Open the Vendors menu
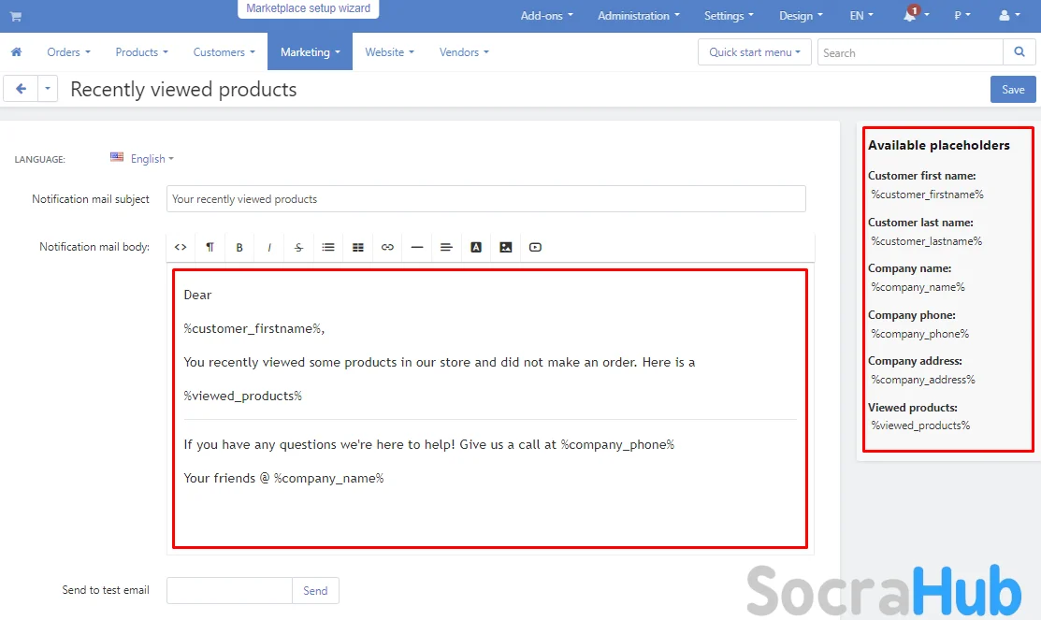This screenshot has width=1041, height=620. click(464, 52)
